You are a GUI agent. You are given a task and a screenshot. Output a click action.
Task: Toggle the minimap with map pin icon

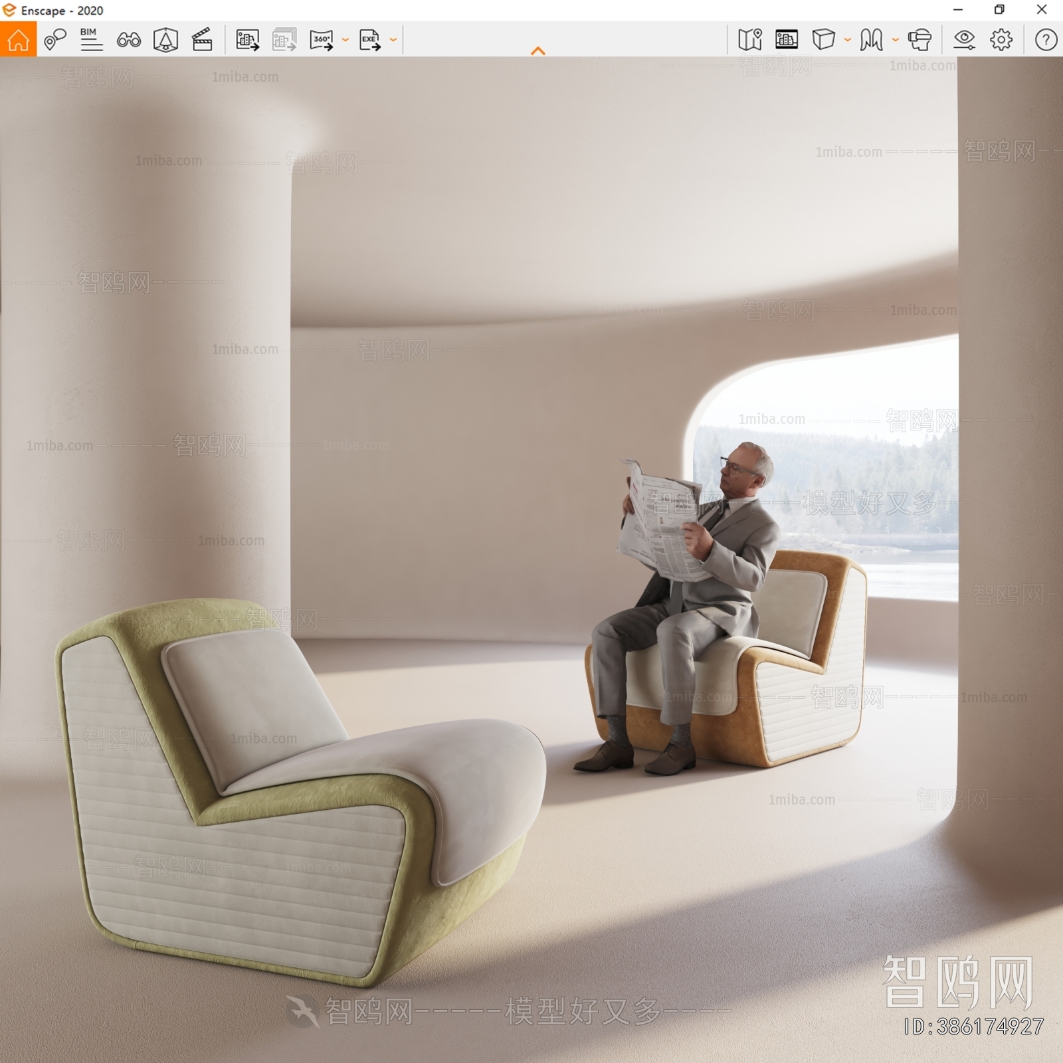[750, 40]
